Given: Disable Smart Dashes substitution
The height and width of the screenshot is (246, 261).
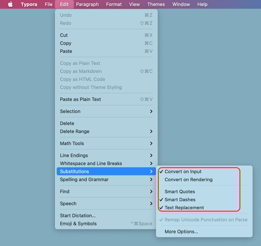Looking at the screenshot, I should (x=204, y=200).
